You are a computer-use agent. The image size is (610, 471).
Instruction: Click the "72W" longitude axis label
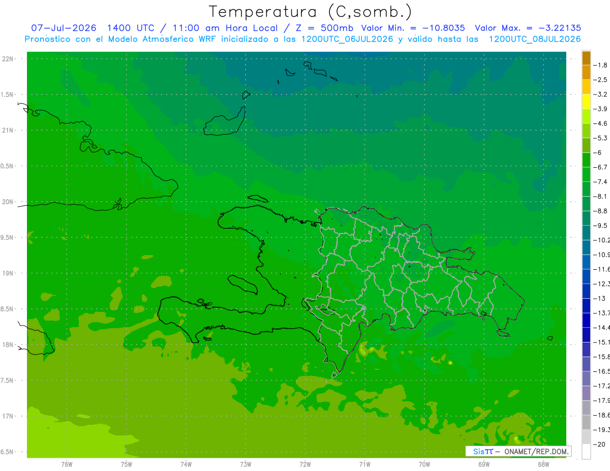click(305, 464)
